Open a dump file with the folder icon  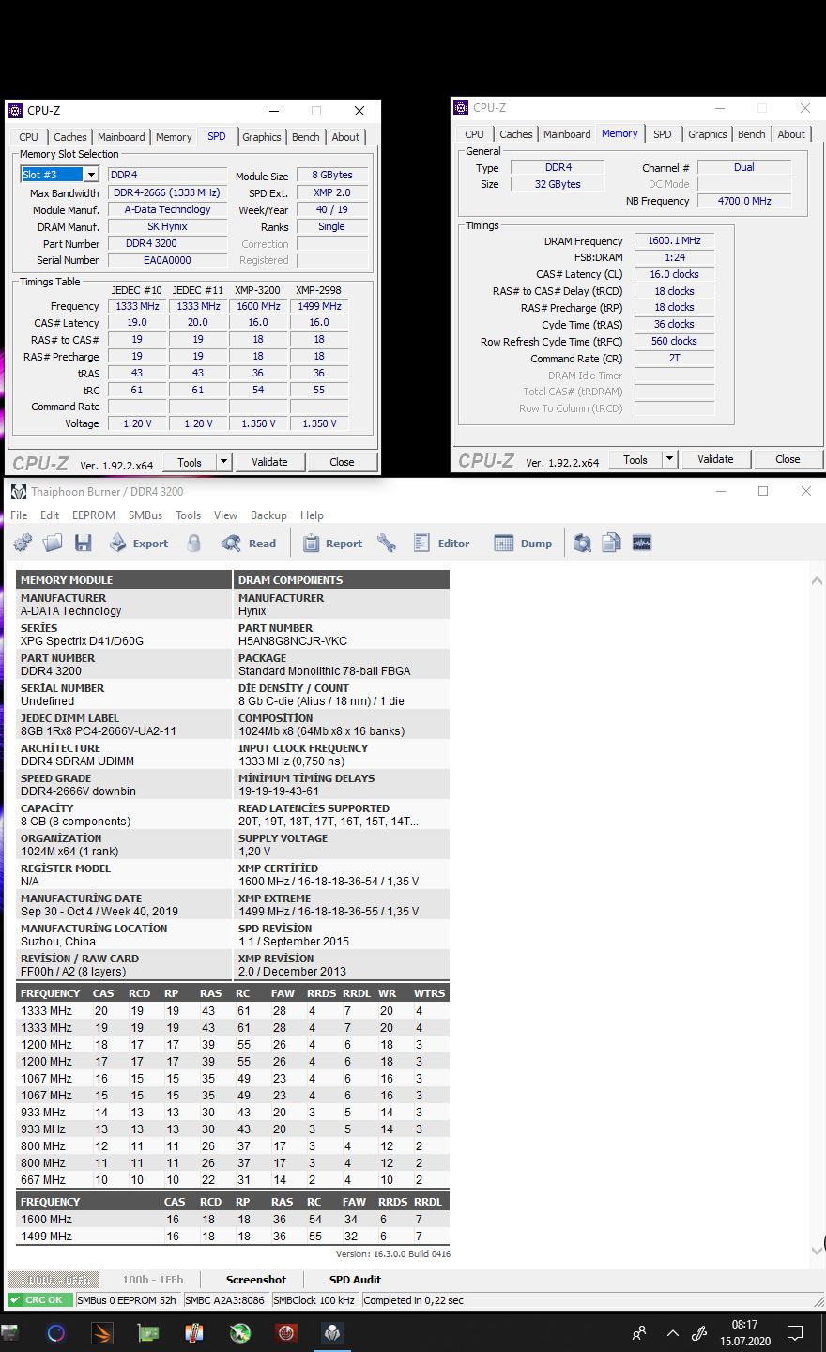tap(54, 543)
